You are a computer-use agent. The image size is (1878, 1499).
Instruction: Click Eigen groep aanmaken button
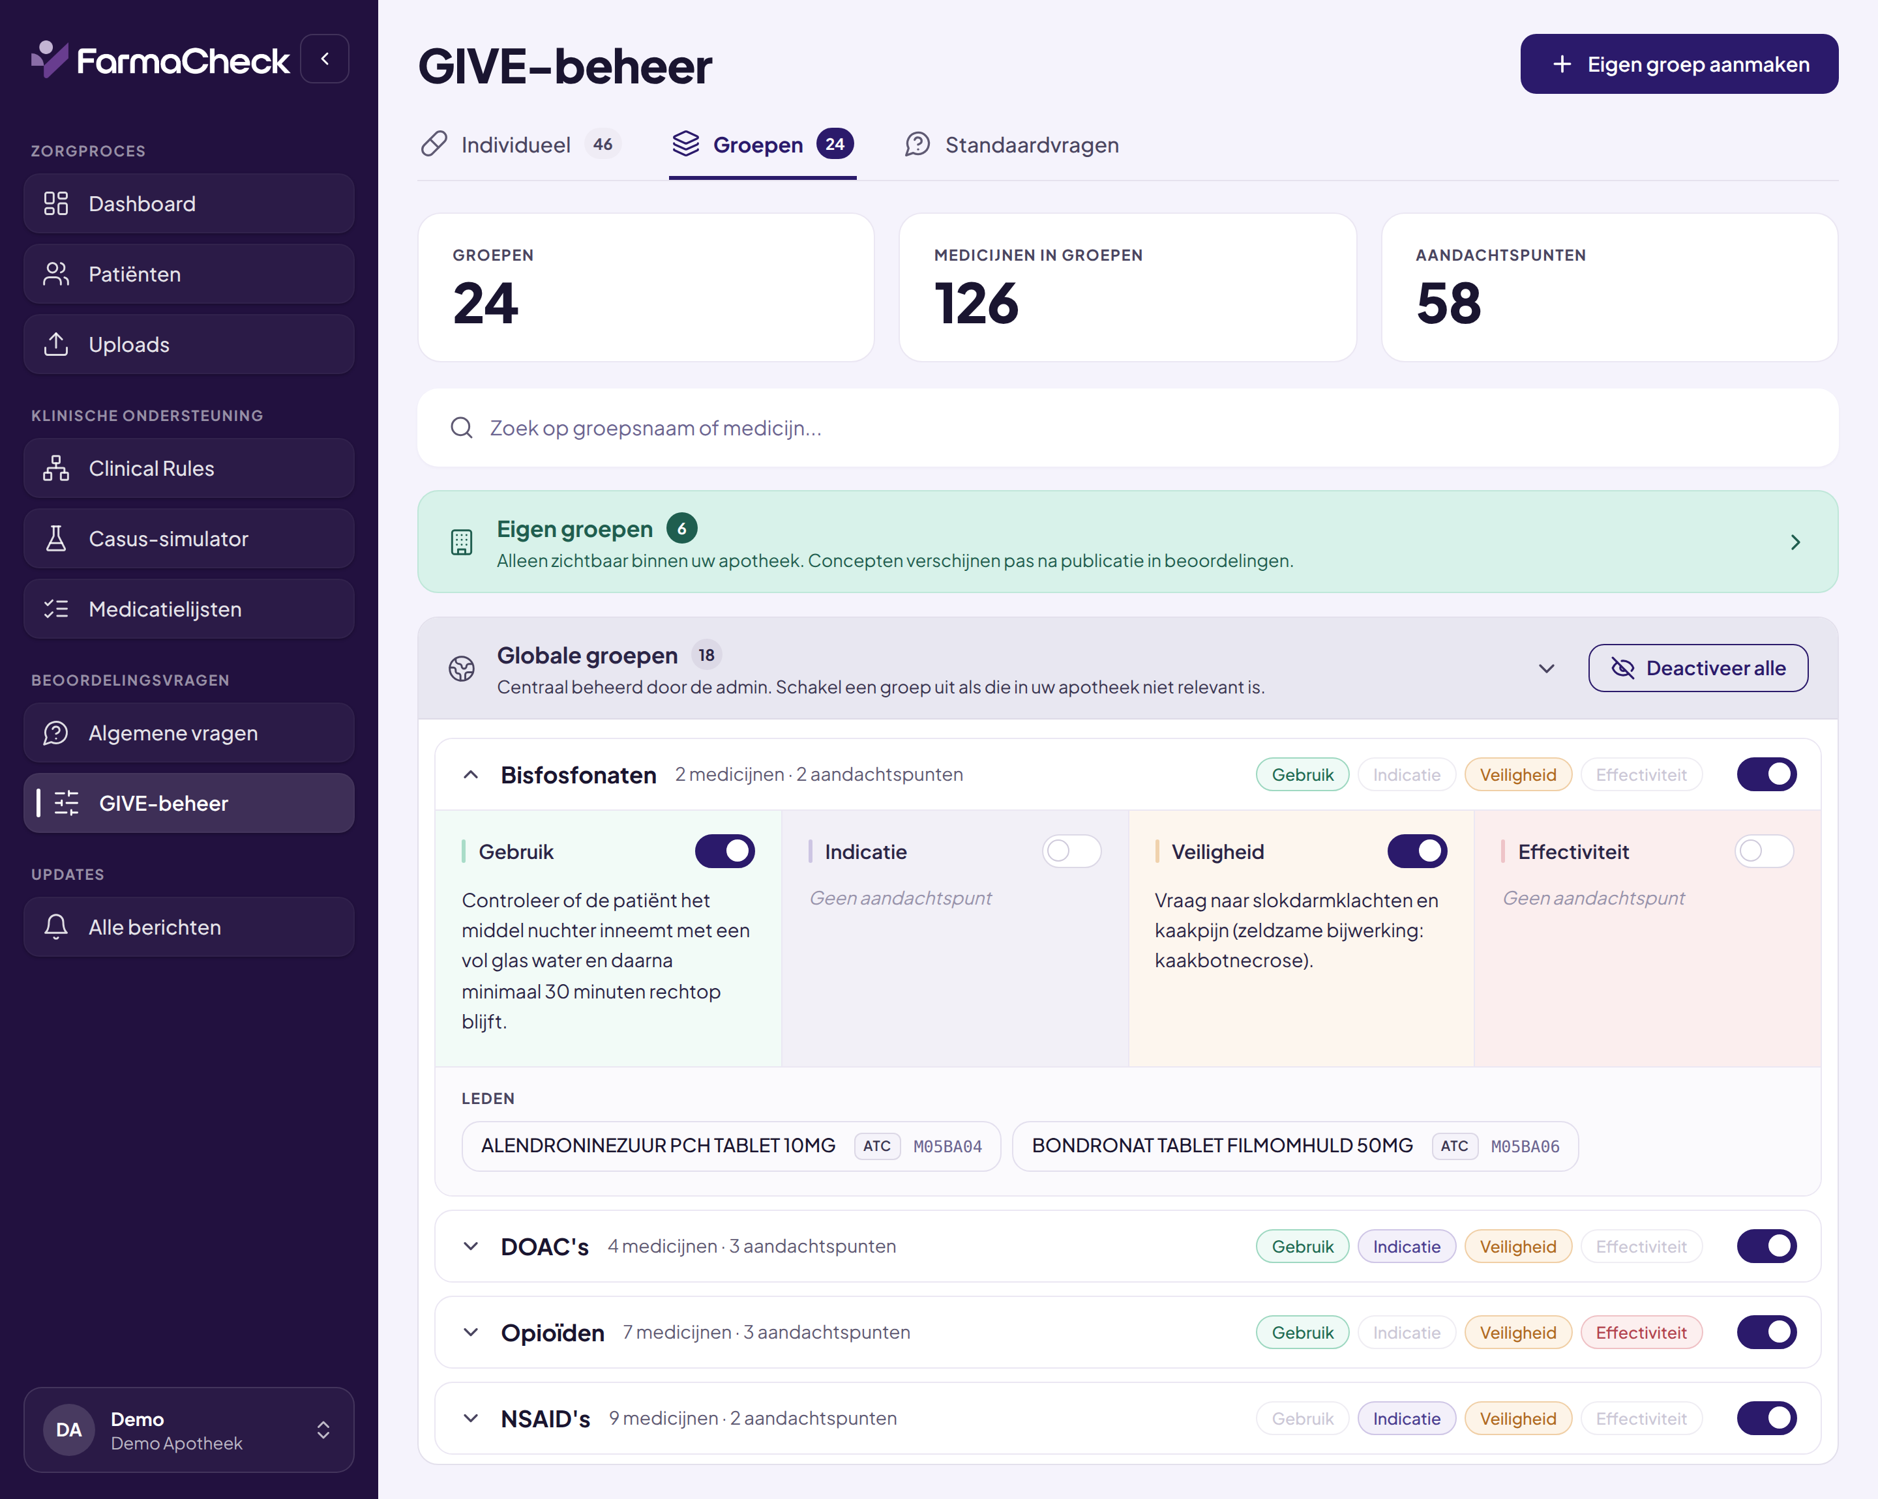click(x=1678, y=64)
